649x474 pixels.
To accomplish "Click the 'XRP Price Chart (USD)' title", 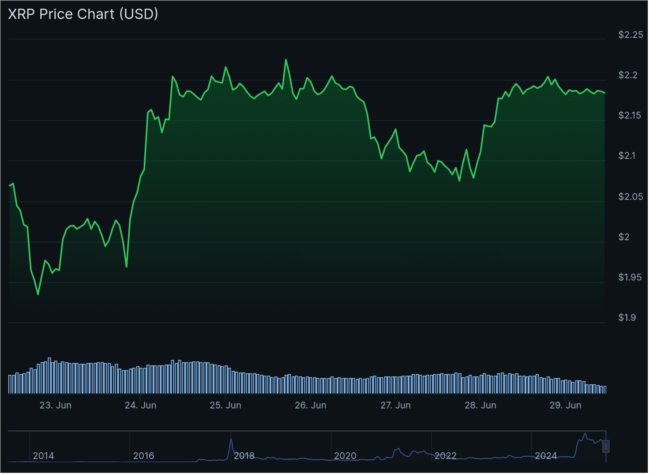I will click(83, 14).
